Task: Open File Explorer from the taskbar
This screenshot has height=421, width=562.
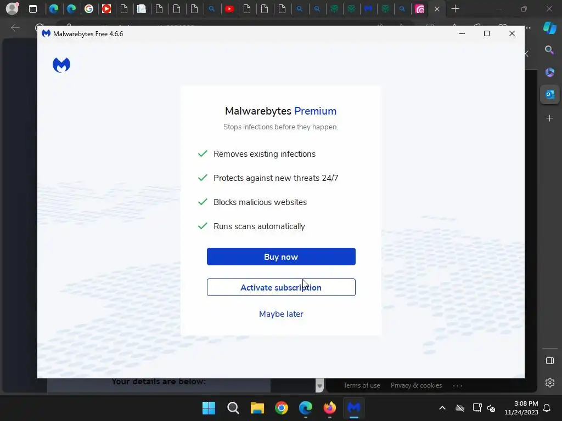Action: (257, 408)
